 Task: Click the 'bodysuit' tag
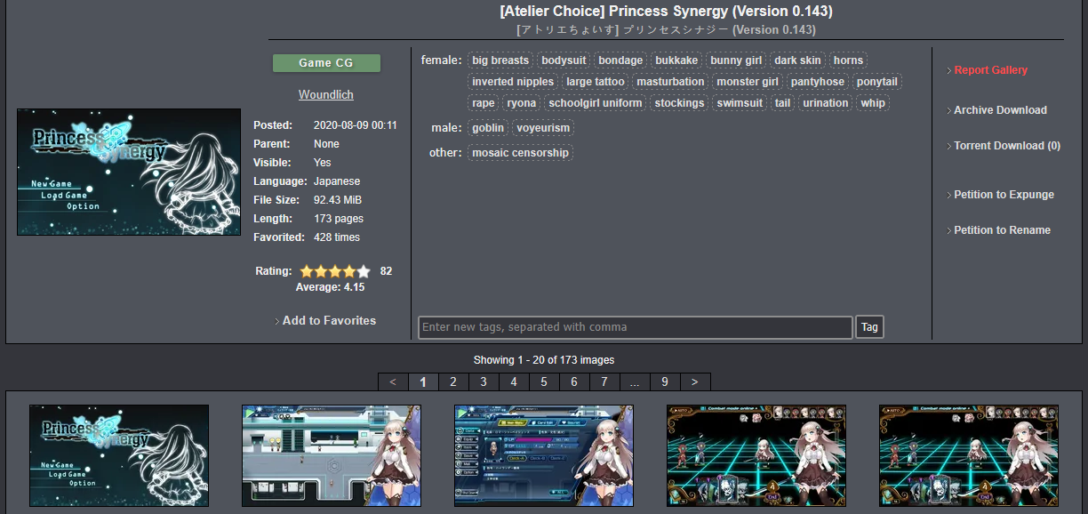(564, 60)
